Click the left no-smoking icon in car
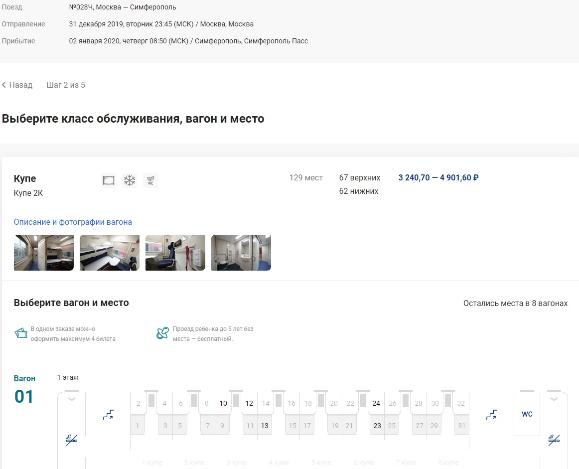Image resolution: width=579 pixels, height=469 pixels. (72, 439)
